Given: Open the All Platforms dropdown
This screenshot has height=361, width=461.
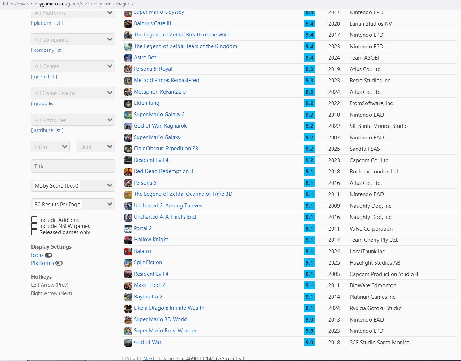Looking at the screenshot, I should [73, 14].
